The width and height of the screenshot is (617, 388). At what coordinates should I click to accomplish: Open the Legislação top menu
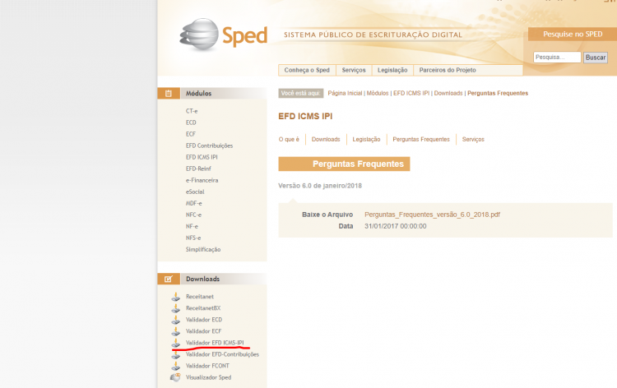(392, 70)
